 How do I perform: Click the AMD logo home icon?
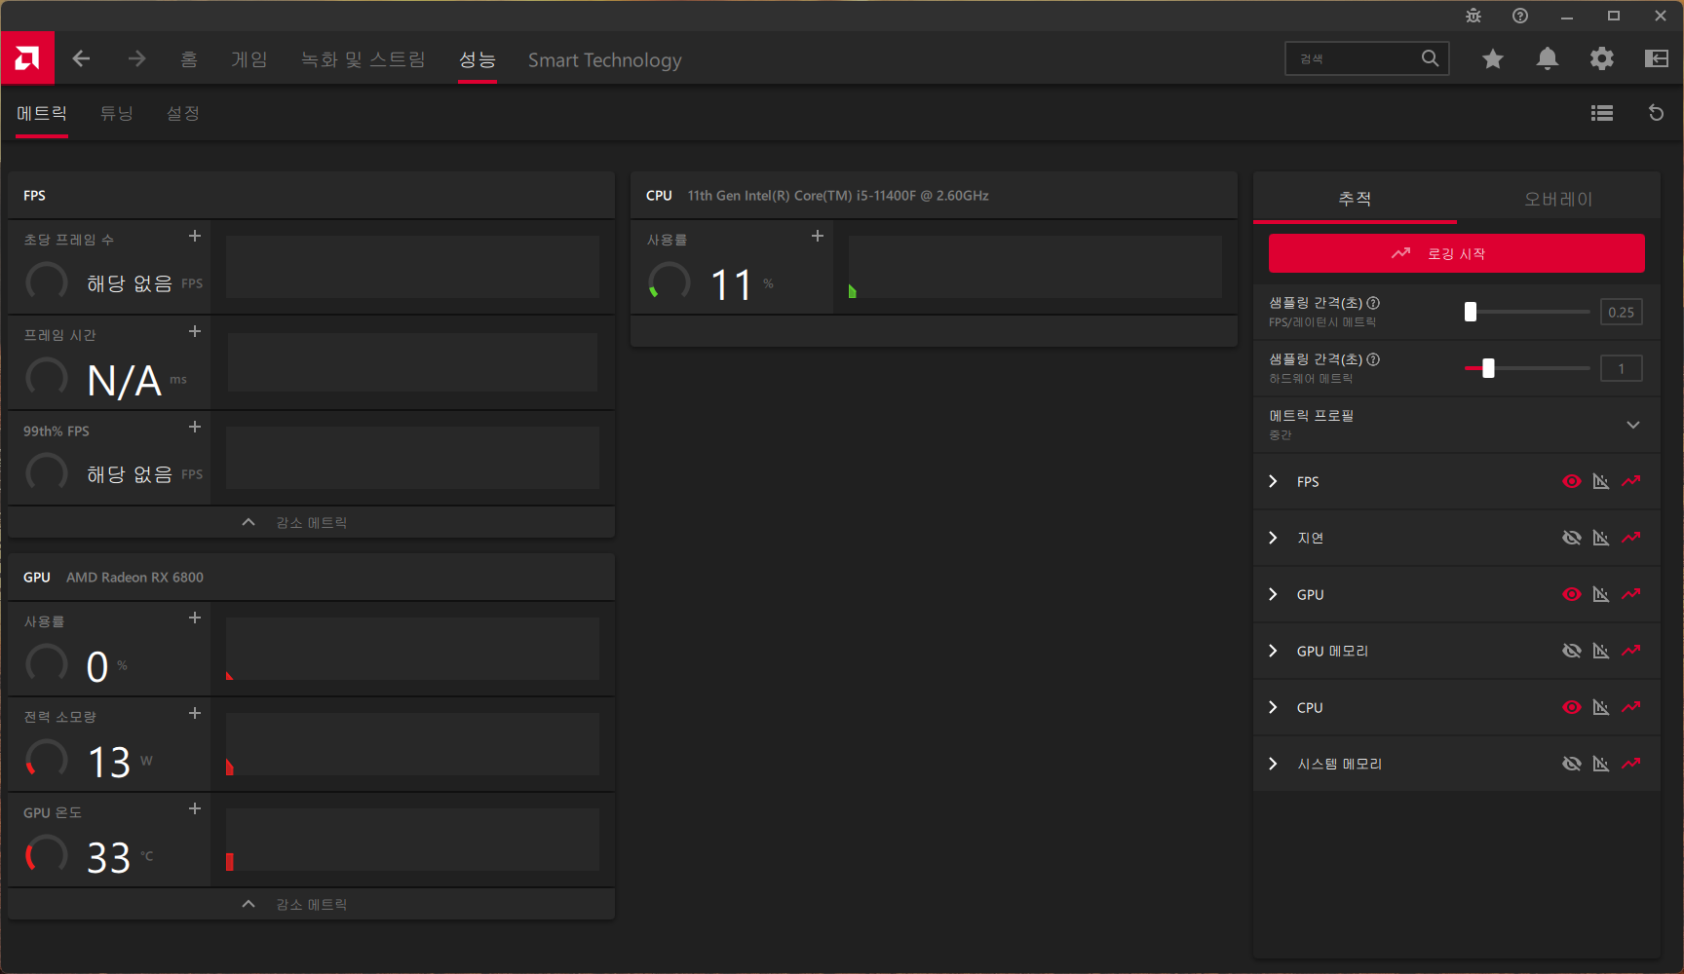coord(27,58)
